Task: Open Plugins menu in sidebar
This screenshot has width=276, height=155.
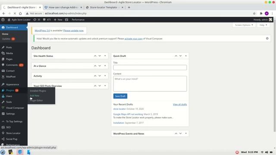Action: 10,90
